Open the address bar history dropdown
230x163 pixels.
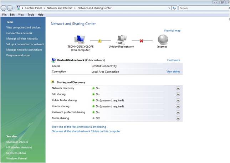point(169,8)
